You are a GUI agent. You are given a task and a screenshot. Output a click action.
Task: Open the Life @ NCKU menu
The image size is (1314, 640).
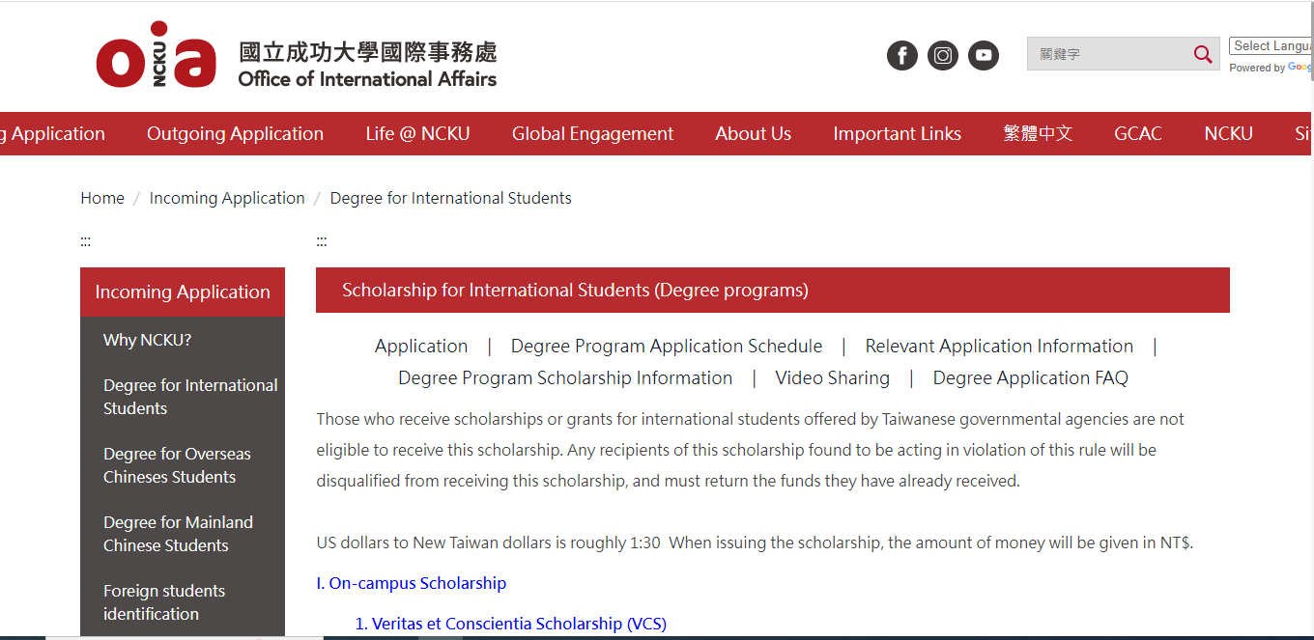417,134
